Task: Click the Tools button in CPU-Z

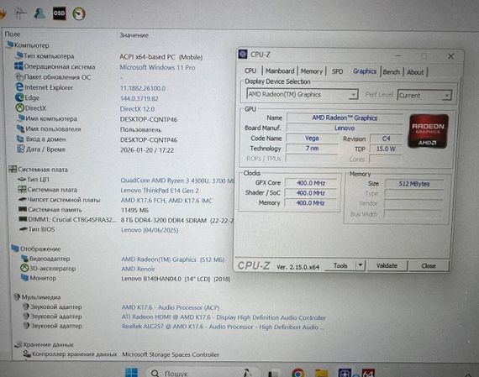Action: (340, 265)
